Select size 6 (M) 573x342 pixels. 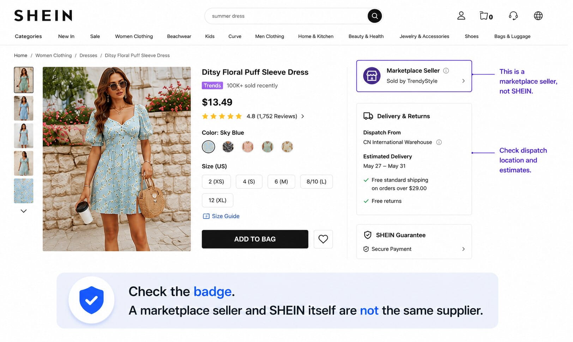pos(281,181)
